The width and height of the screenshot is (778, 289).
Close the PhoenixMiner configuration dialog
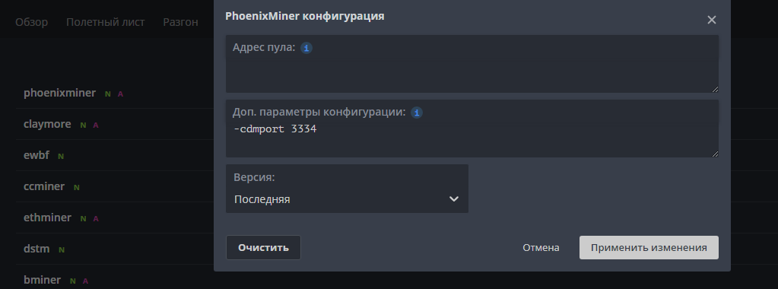(712, 20)
